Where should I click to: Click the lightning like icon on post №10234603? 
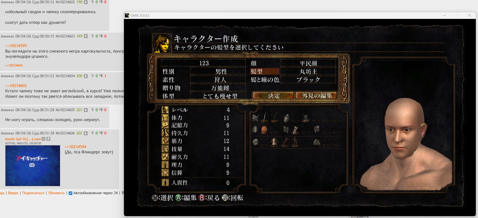click(x=93, y=36)
